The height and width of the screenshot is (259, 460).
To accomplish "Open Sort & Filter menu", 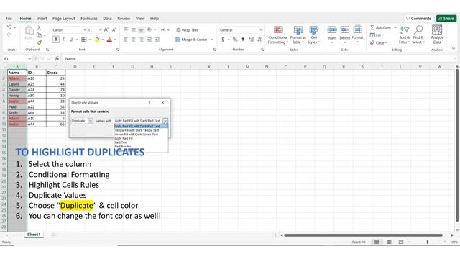I will (404, 35).
